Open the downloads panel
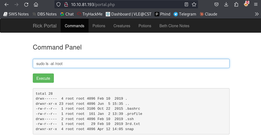 coord(226,4)
